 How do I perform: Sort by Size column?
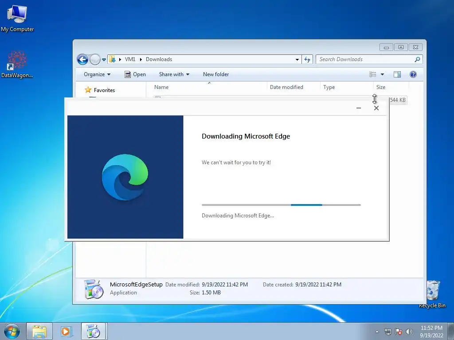click(x=391, y=87)
